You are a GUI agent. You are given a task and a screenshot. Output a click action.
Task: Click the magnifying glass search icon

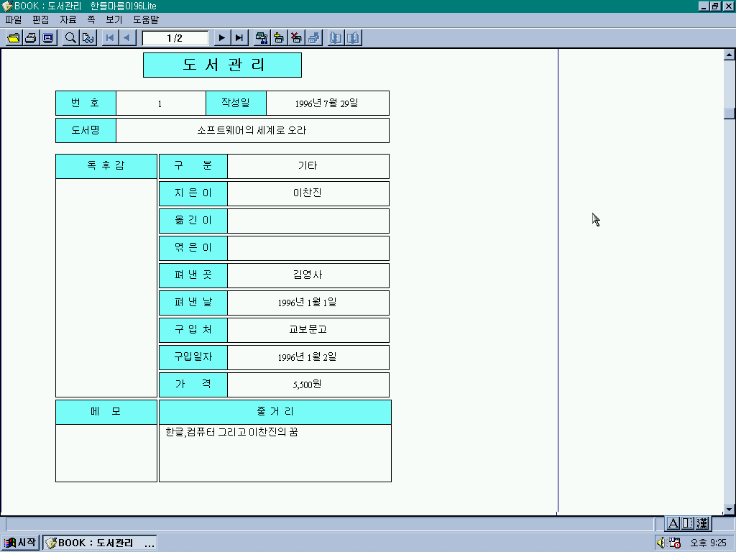(70, 38)
